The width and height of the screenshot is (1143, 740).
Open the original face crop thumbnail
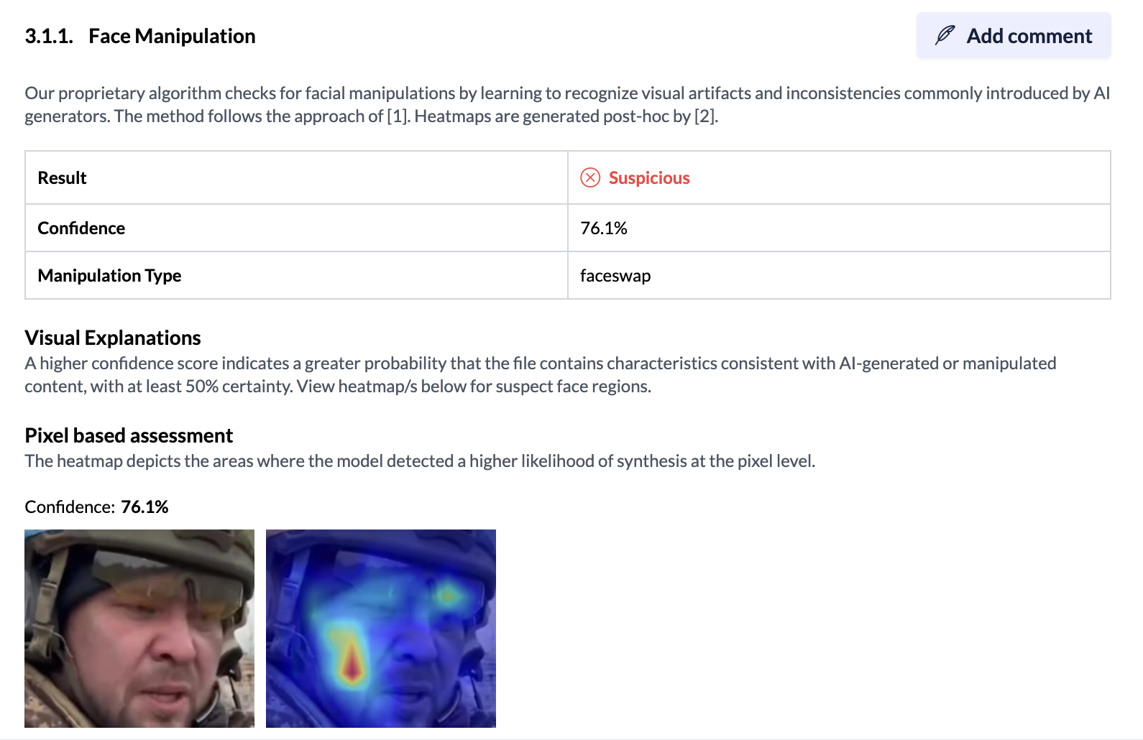(139, 629)
